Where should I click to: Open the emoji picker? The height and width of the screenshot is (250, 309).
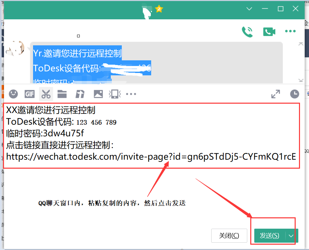pos(13,94)
